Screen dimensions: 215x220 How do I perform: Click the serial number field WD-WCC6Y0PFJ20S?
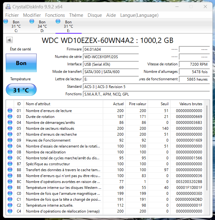click(x=111, y=57)
